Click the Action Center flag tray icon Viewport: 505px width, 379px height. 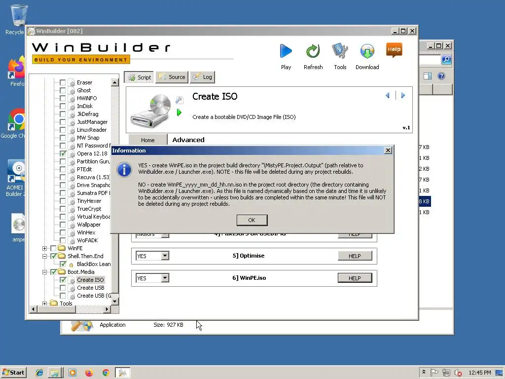point(434,373)
